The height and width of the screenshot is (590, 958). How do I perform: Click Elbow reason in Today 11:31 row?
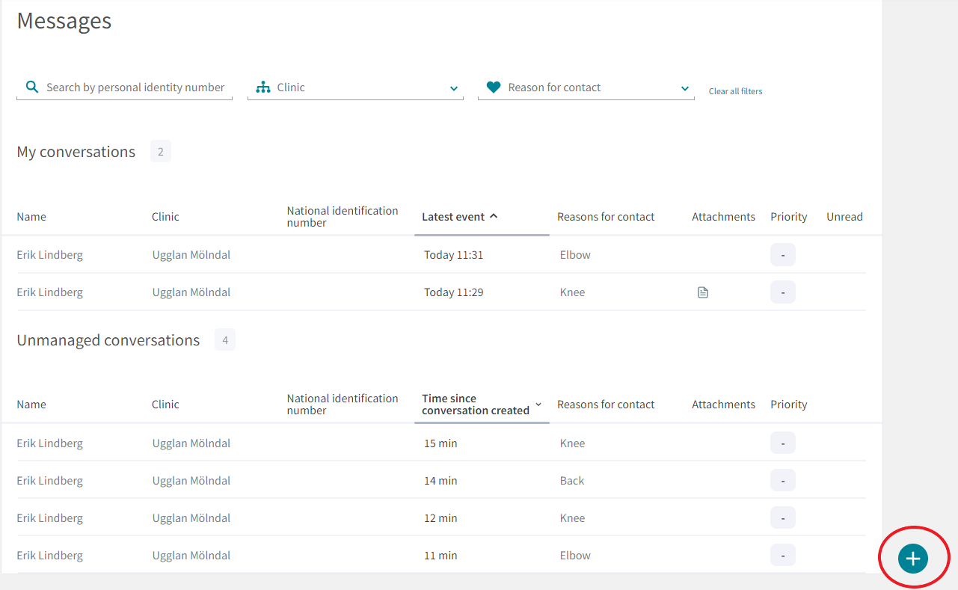(575, 255)
